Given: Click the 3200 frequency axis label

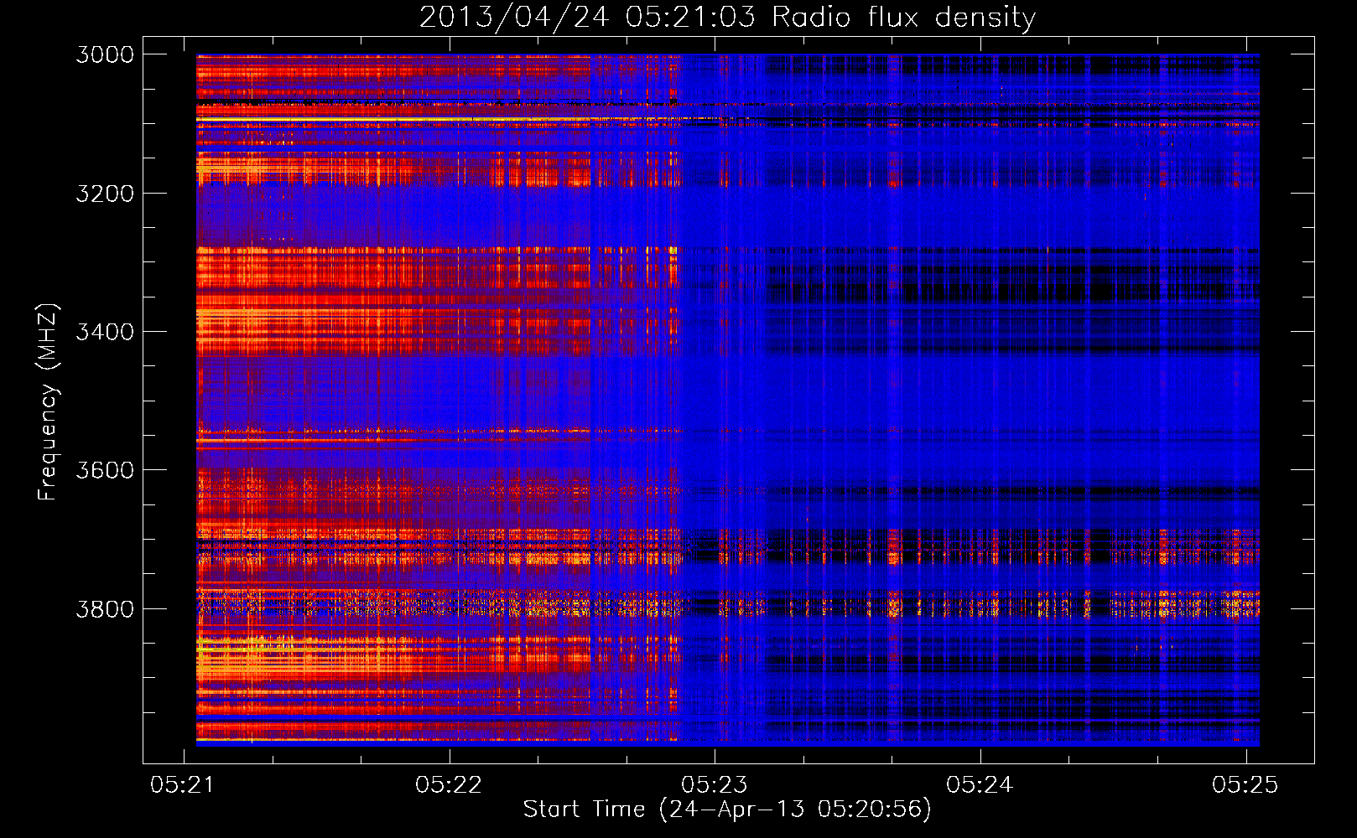Looking at the screenshot, I should click(105, 194).
